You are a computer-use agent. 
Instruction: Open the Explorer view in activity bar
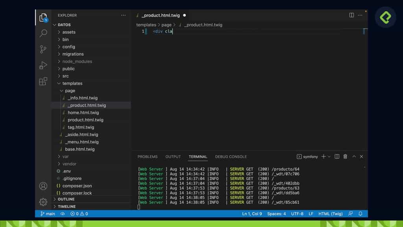click(x=43, y=17)
